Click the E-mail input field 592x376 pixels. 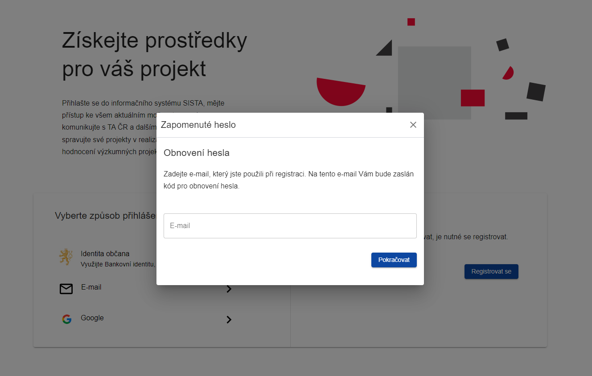pyautogui.click(x=290, y=226)
